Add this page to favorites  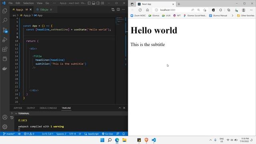tap(205, 10)
